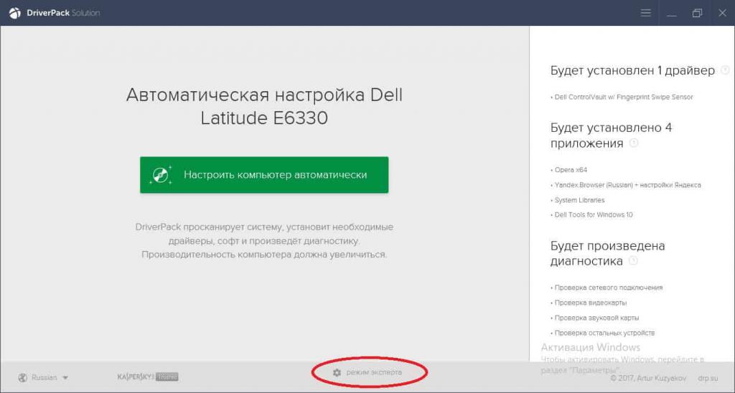Open the drp.su link

click(708, 377)
